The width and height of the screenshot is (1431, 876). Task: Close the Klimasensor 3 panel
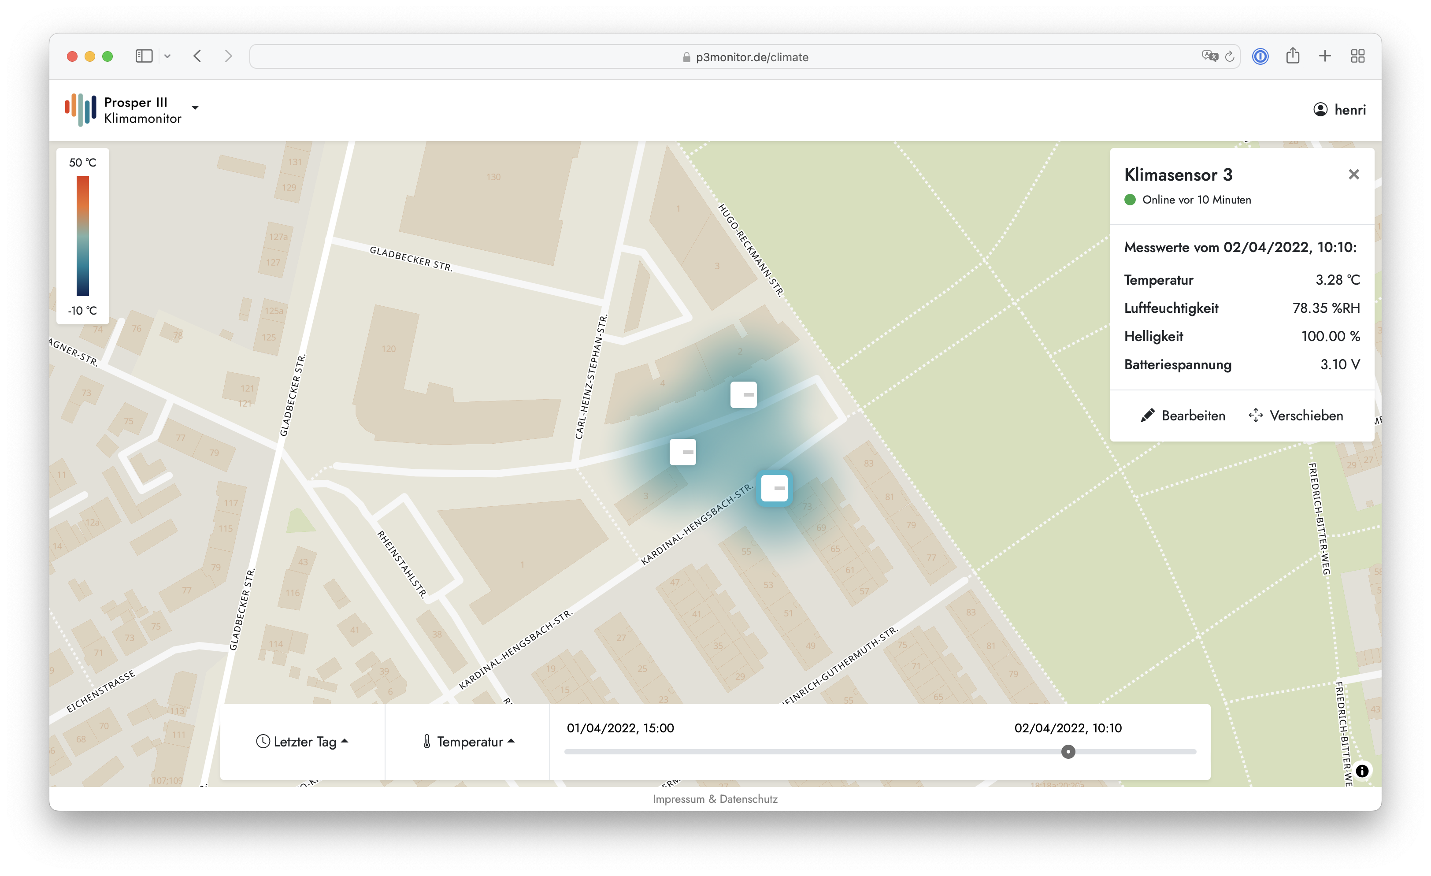click(1354, 174)
